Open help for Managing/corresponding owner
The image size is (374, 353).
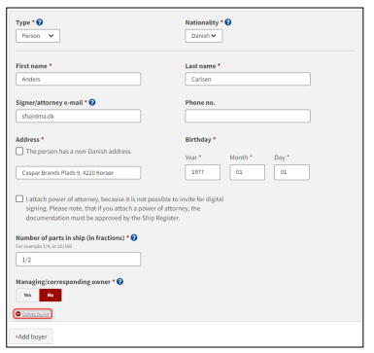pos(119,282)
